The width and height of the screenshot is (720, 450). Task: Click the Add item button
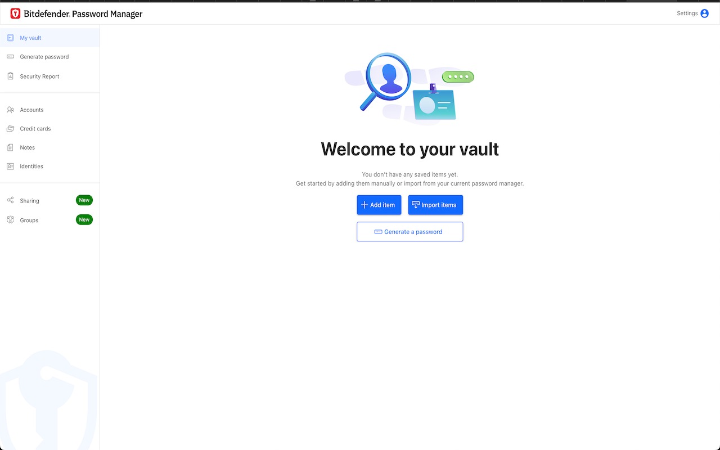click(379, 205)
